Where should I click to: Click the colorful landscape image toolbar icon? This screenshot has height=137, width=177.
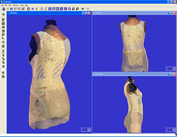pos(58,9)
